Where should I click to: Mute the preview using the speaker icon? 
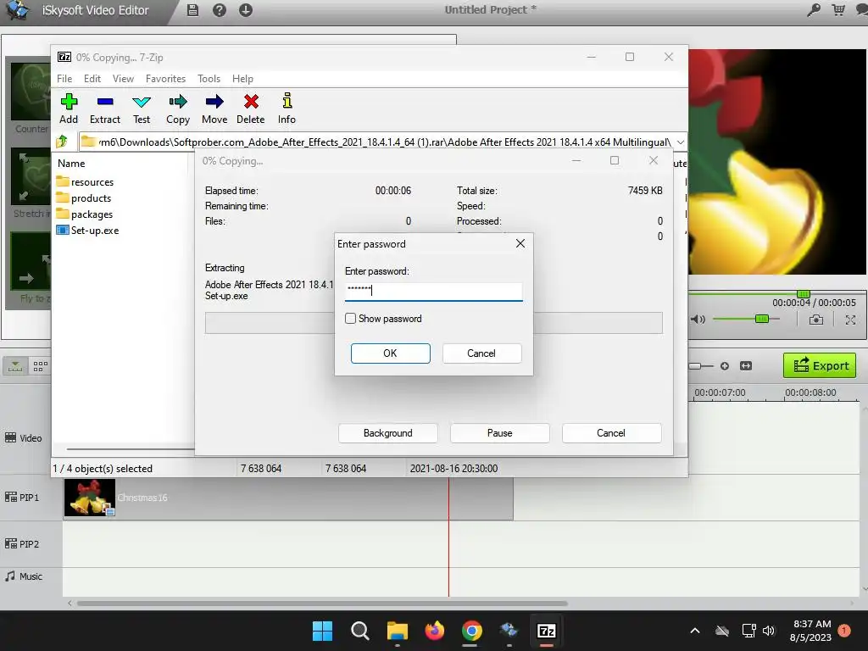coord(698,320)
